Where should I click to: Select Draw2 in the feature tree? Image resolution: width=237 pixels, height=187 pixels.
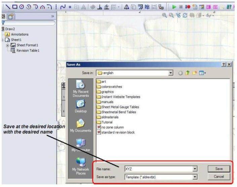pyautogui.click(x=10, y=29)
